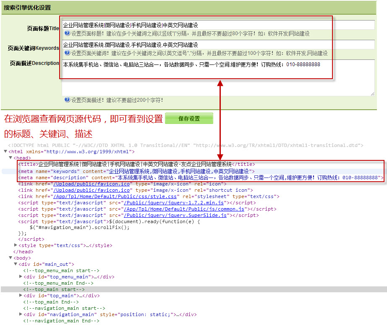Select the highlighted top_main start comment
Image resolution: width=387 pixels, height=327 pixels.
[54, 289]
